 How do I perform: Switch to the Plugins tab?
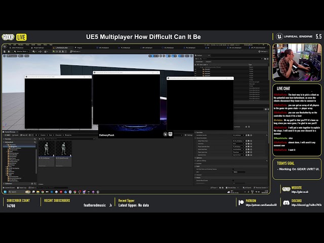point(79,48)
